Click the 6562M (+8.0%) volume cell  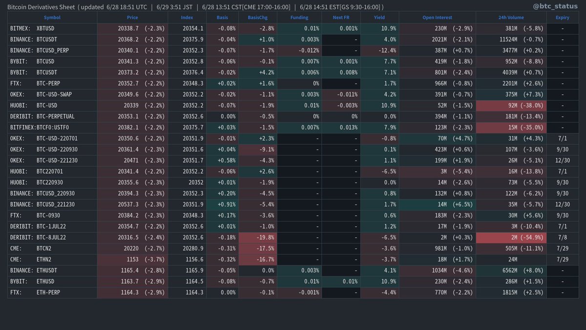pos(511,270)
